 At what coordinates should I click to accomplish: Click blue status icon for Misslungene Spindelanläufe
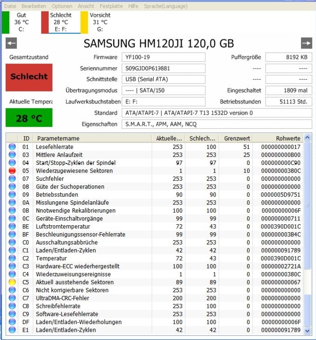[x=12, y=202]
